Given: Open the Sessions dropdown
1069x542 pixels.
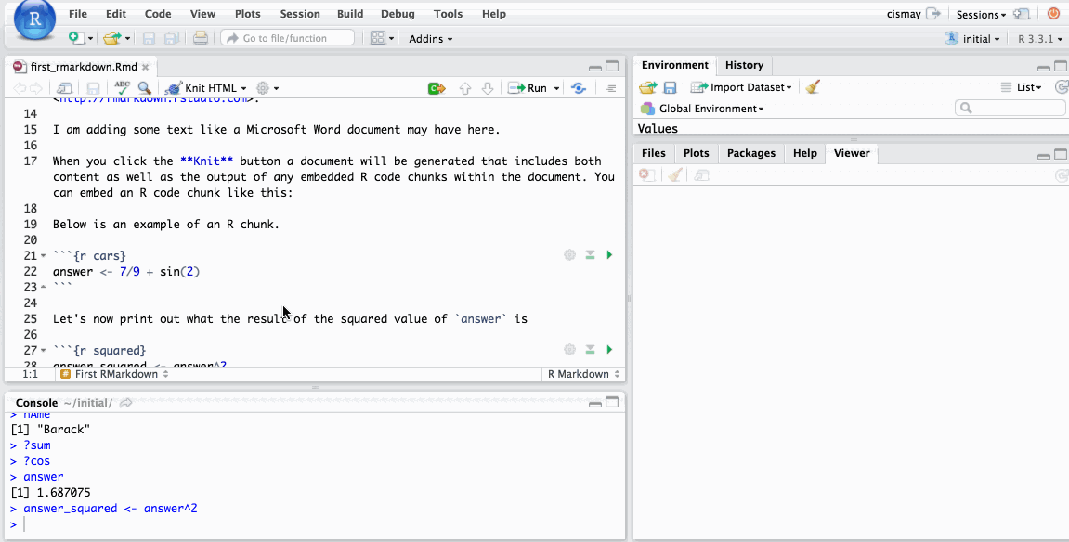Looking at the screenshot, I should pos(981,14).
